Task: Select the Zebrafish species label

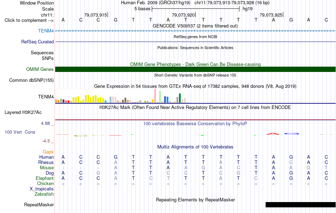Action: [x=44, y=194]
